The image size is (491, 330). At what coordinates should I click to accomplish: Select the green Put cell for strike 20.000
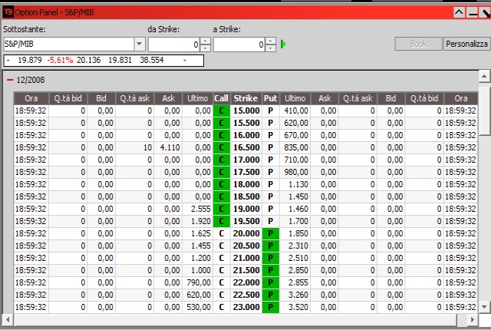[270, 233]
